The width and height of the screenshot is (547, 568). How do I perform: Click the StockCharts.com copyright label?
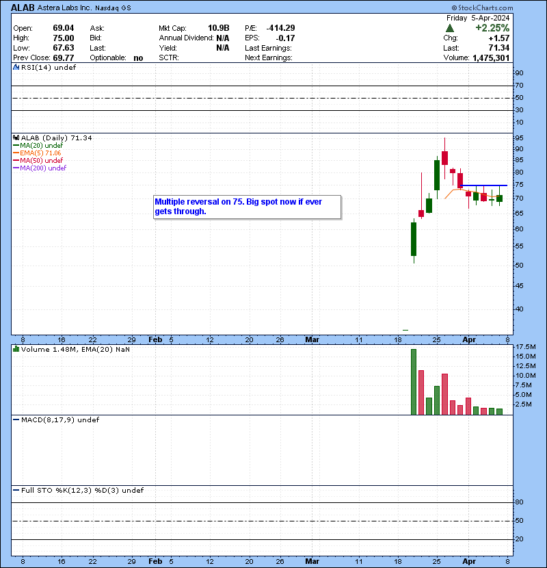point(482,8)
